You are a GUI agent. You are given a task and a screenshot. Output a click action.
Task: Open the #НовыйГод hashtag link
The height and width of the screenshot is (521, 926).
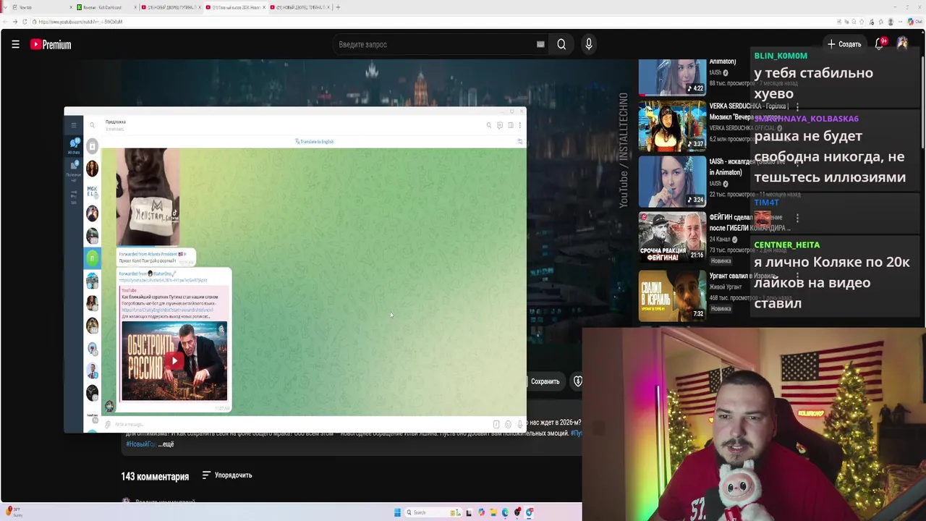[x=140, y=444]
